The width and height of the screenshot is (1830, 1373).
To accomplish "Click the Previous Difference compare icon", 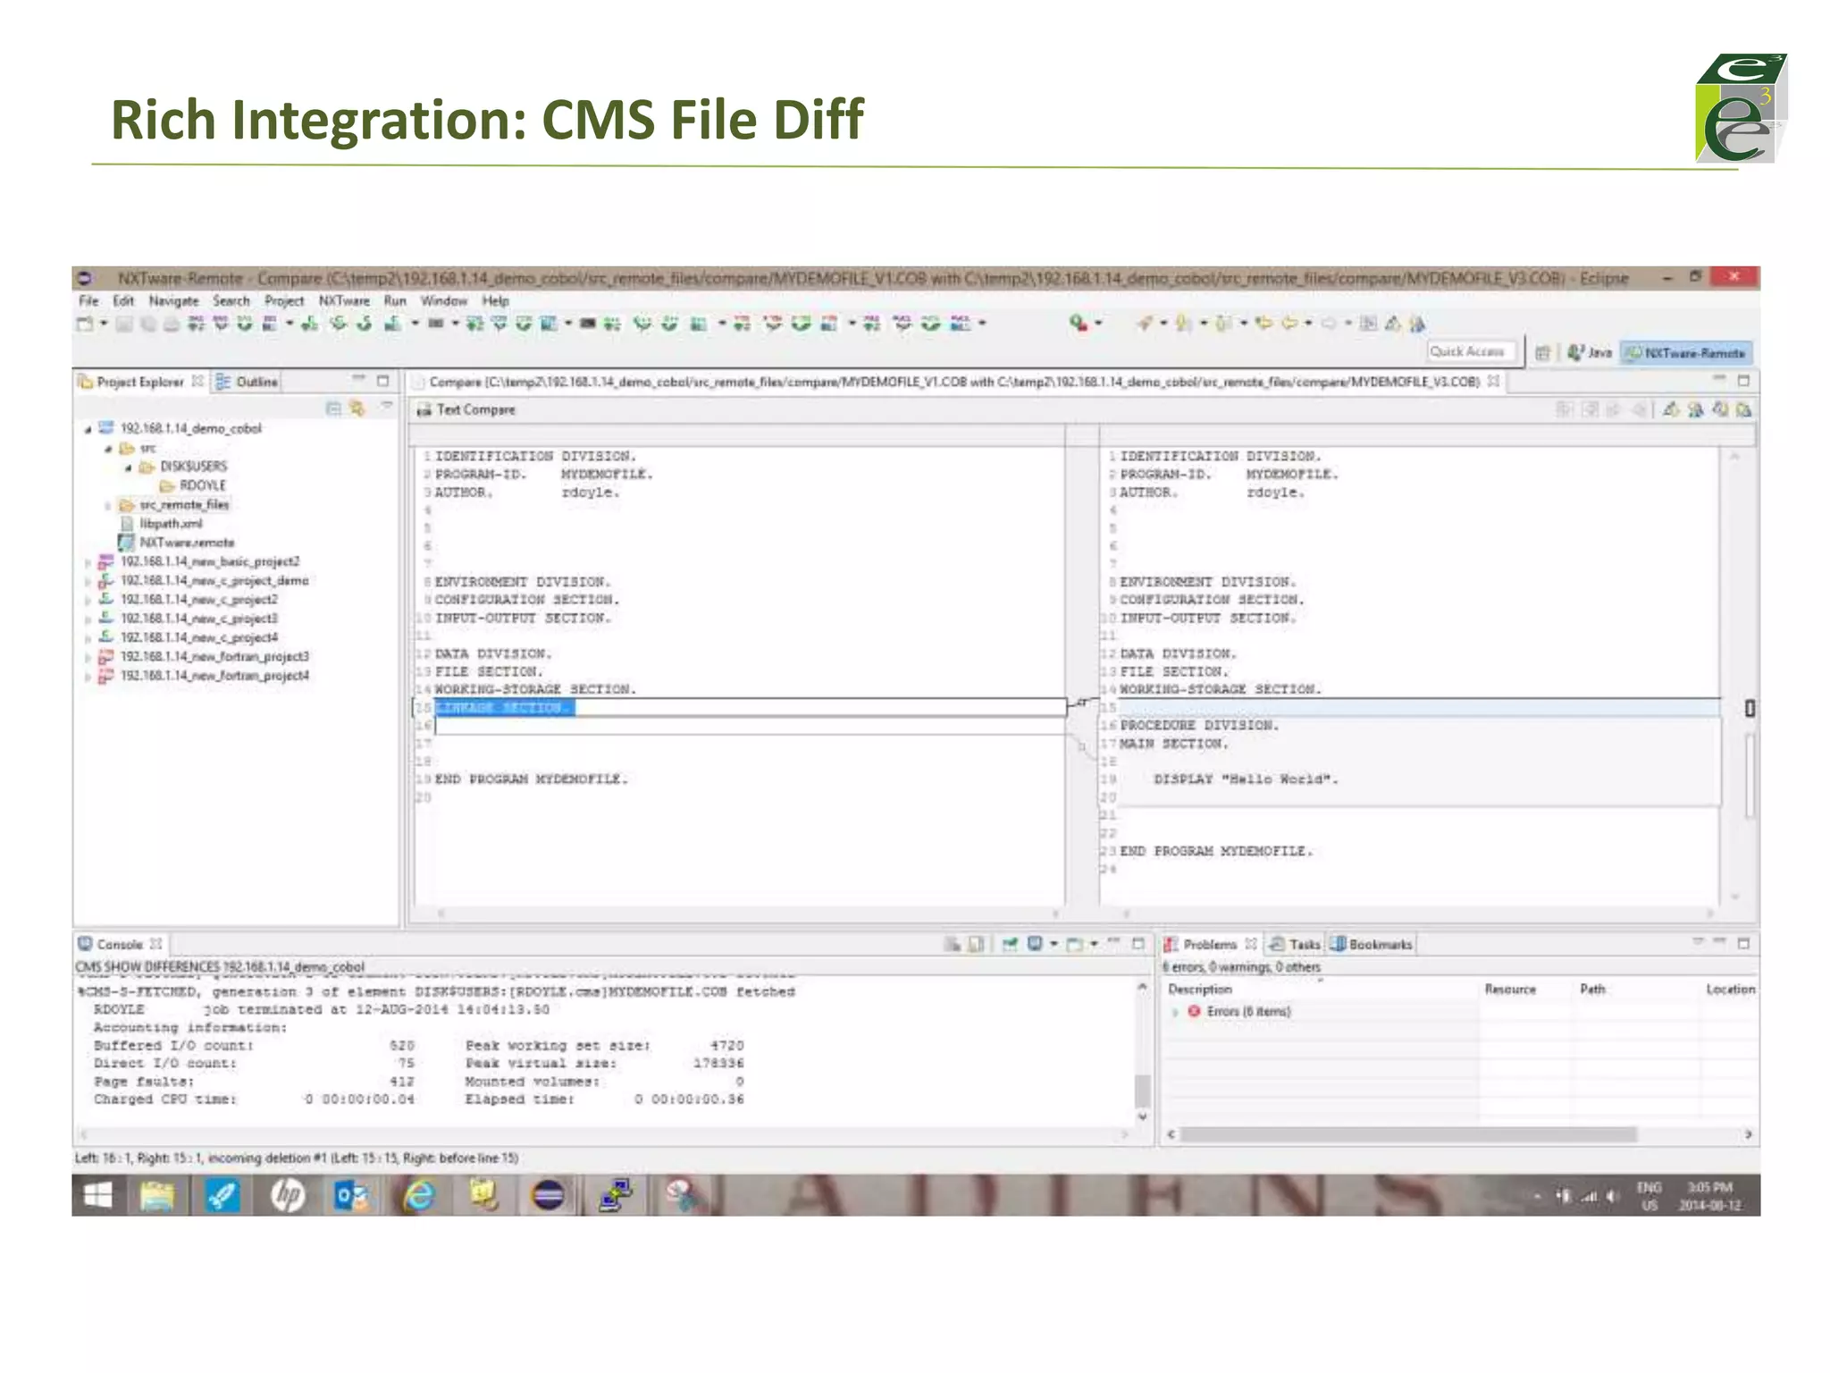I will pos(1695,410).
